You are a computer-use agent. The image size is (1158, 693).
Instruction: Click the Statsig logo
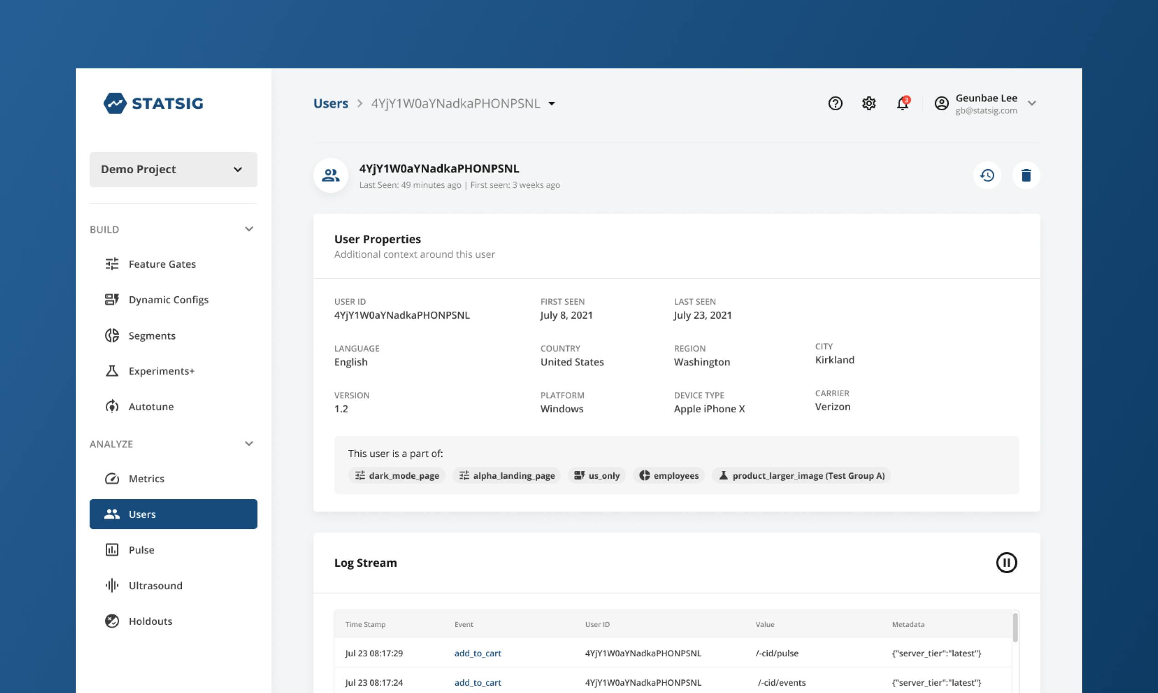pos(153,103)
